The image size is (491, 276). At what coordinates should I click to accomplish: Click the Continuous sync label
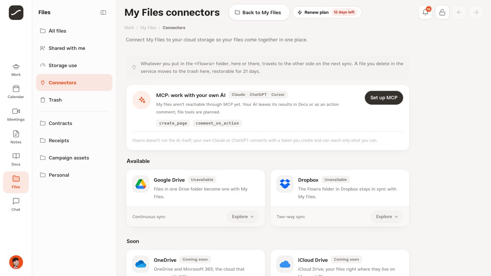pyautogui.click(x=149, y=217)
